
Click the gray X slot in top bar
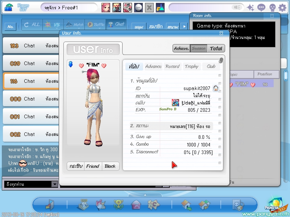(x=149, y=8)
